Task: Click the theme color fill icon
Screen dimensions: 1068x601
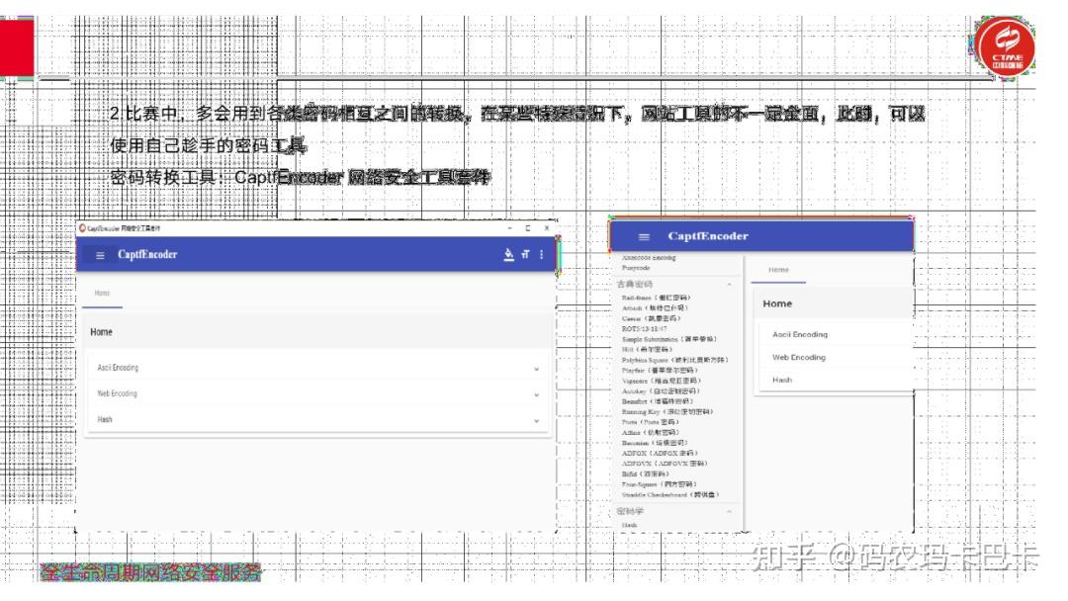Action: [508, 255]
